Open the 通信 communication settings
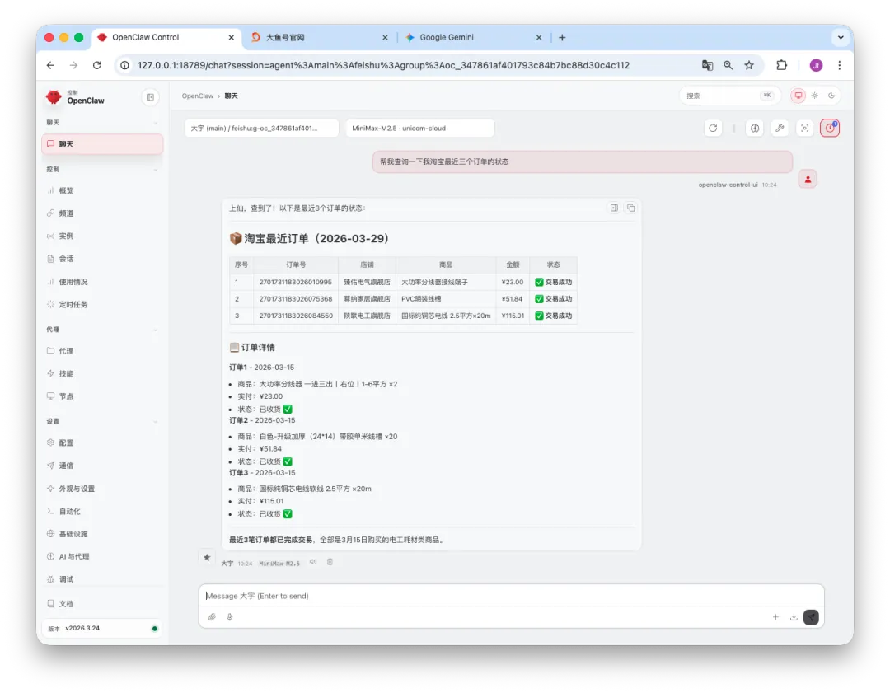 (x=66, y=466)
